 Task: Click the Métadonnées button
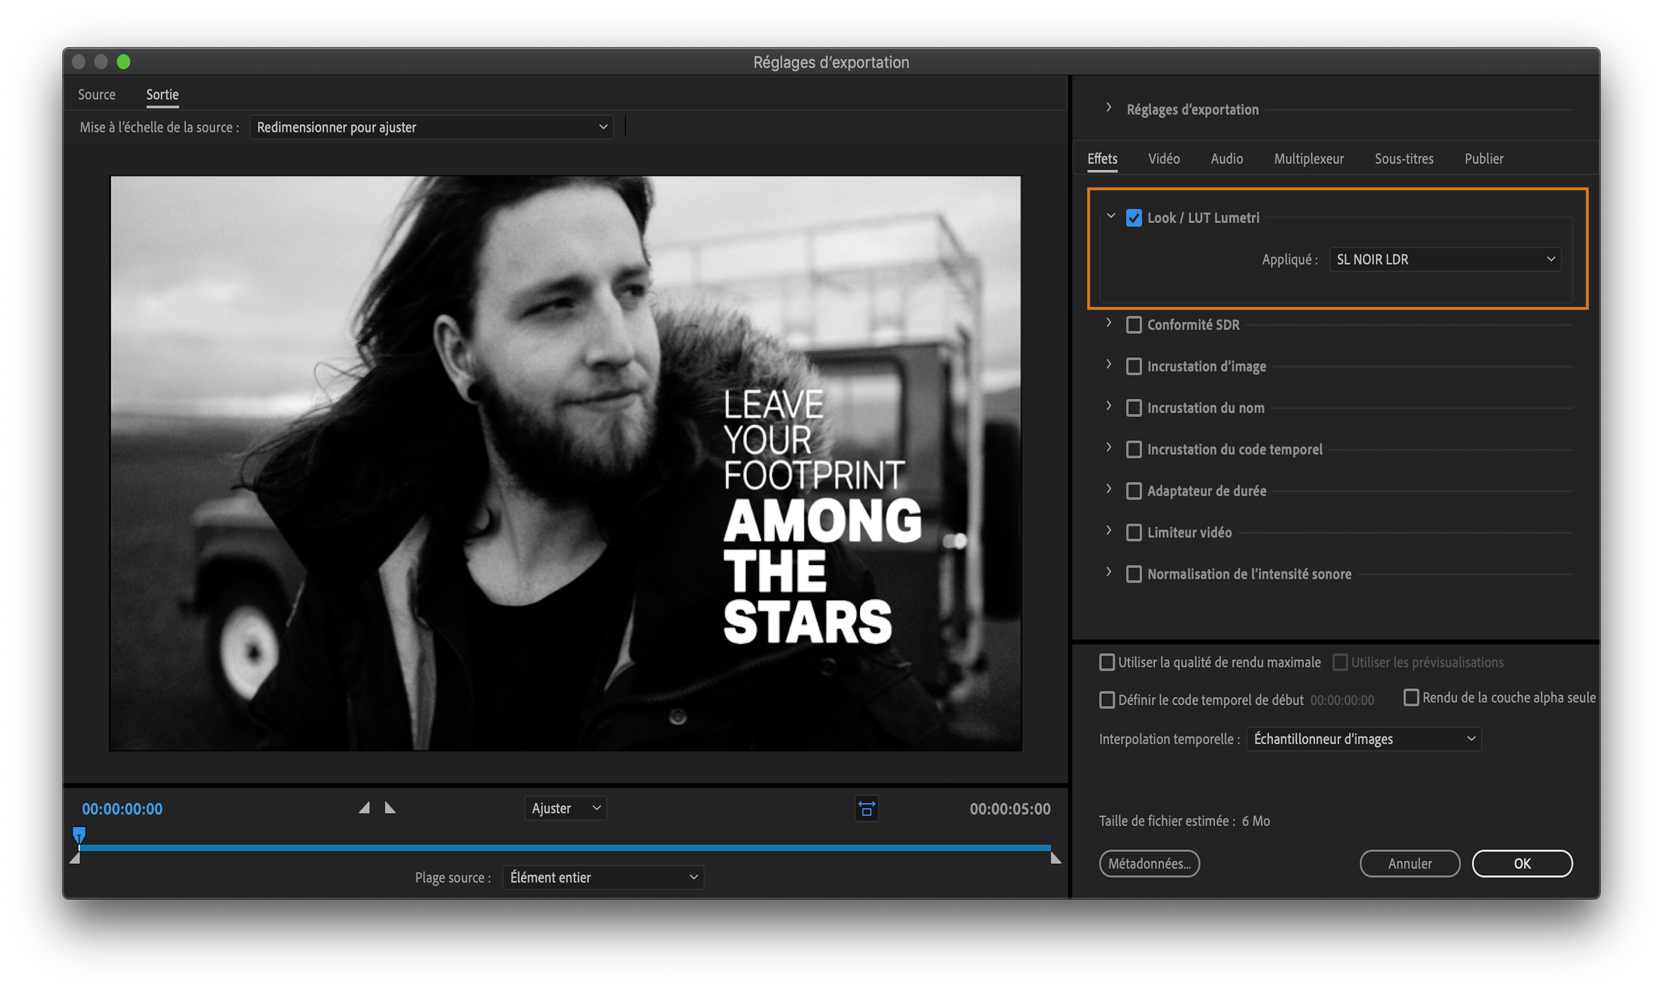point(1149,864)
